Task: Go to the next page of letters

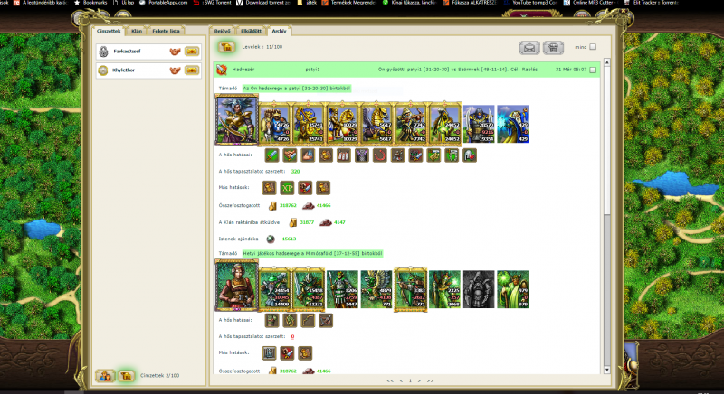Action: tap(418, 381)
